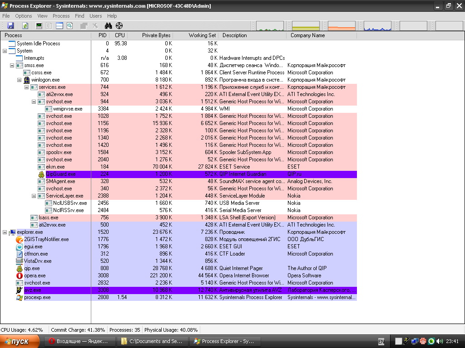Click the green Refresh Now toolbar icon
Image resolution: width=465 pixels, height=348 pixels.
(x=25, y=26)
